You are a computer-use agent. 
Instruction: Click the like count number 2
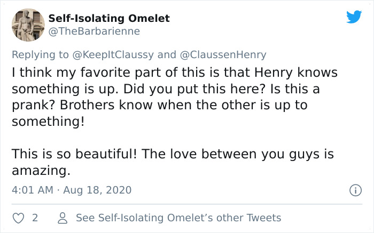(x=35, y=218)
